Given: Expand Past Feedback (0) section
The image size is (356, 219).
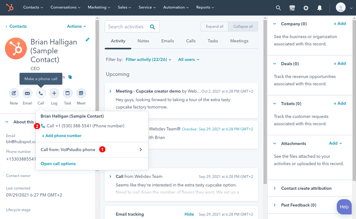Looking at the screenshot, I should (275, 205).
